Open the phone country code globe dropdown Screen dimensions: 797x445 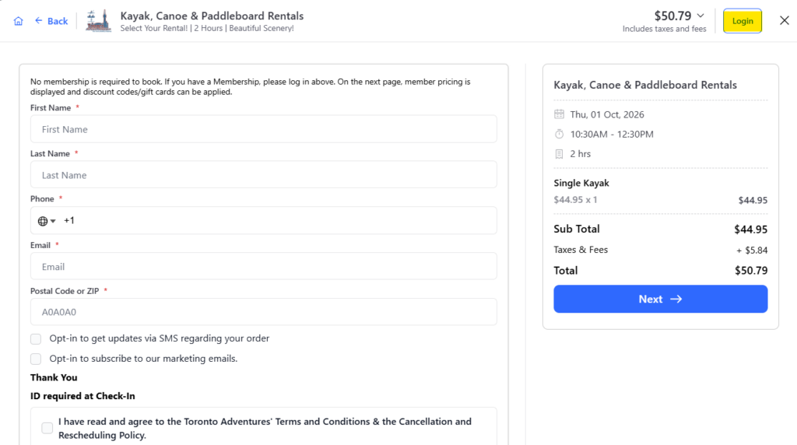click(46, 221)
